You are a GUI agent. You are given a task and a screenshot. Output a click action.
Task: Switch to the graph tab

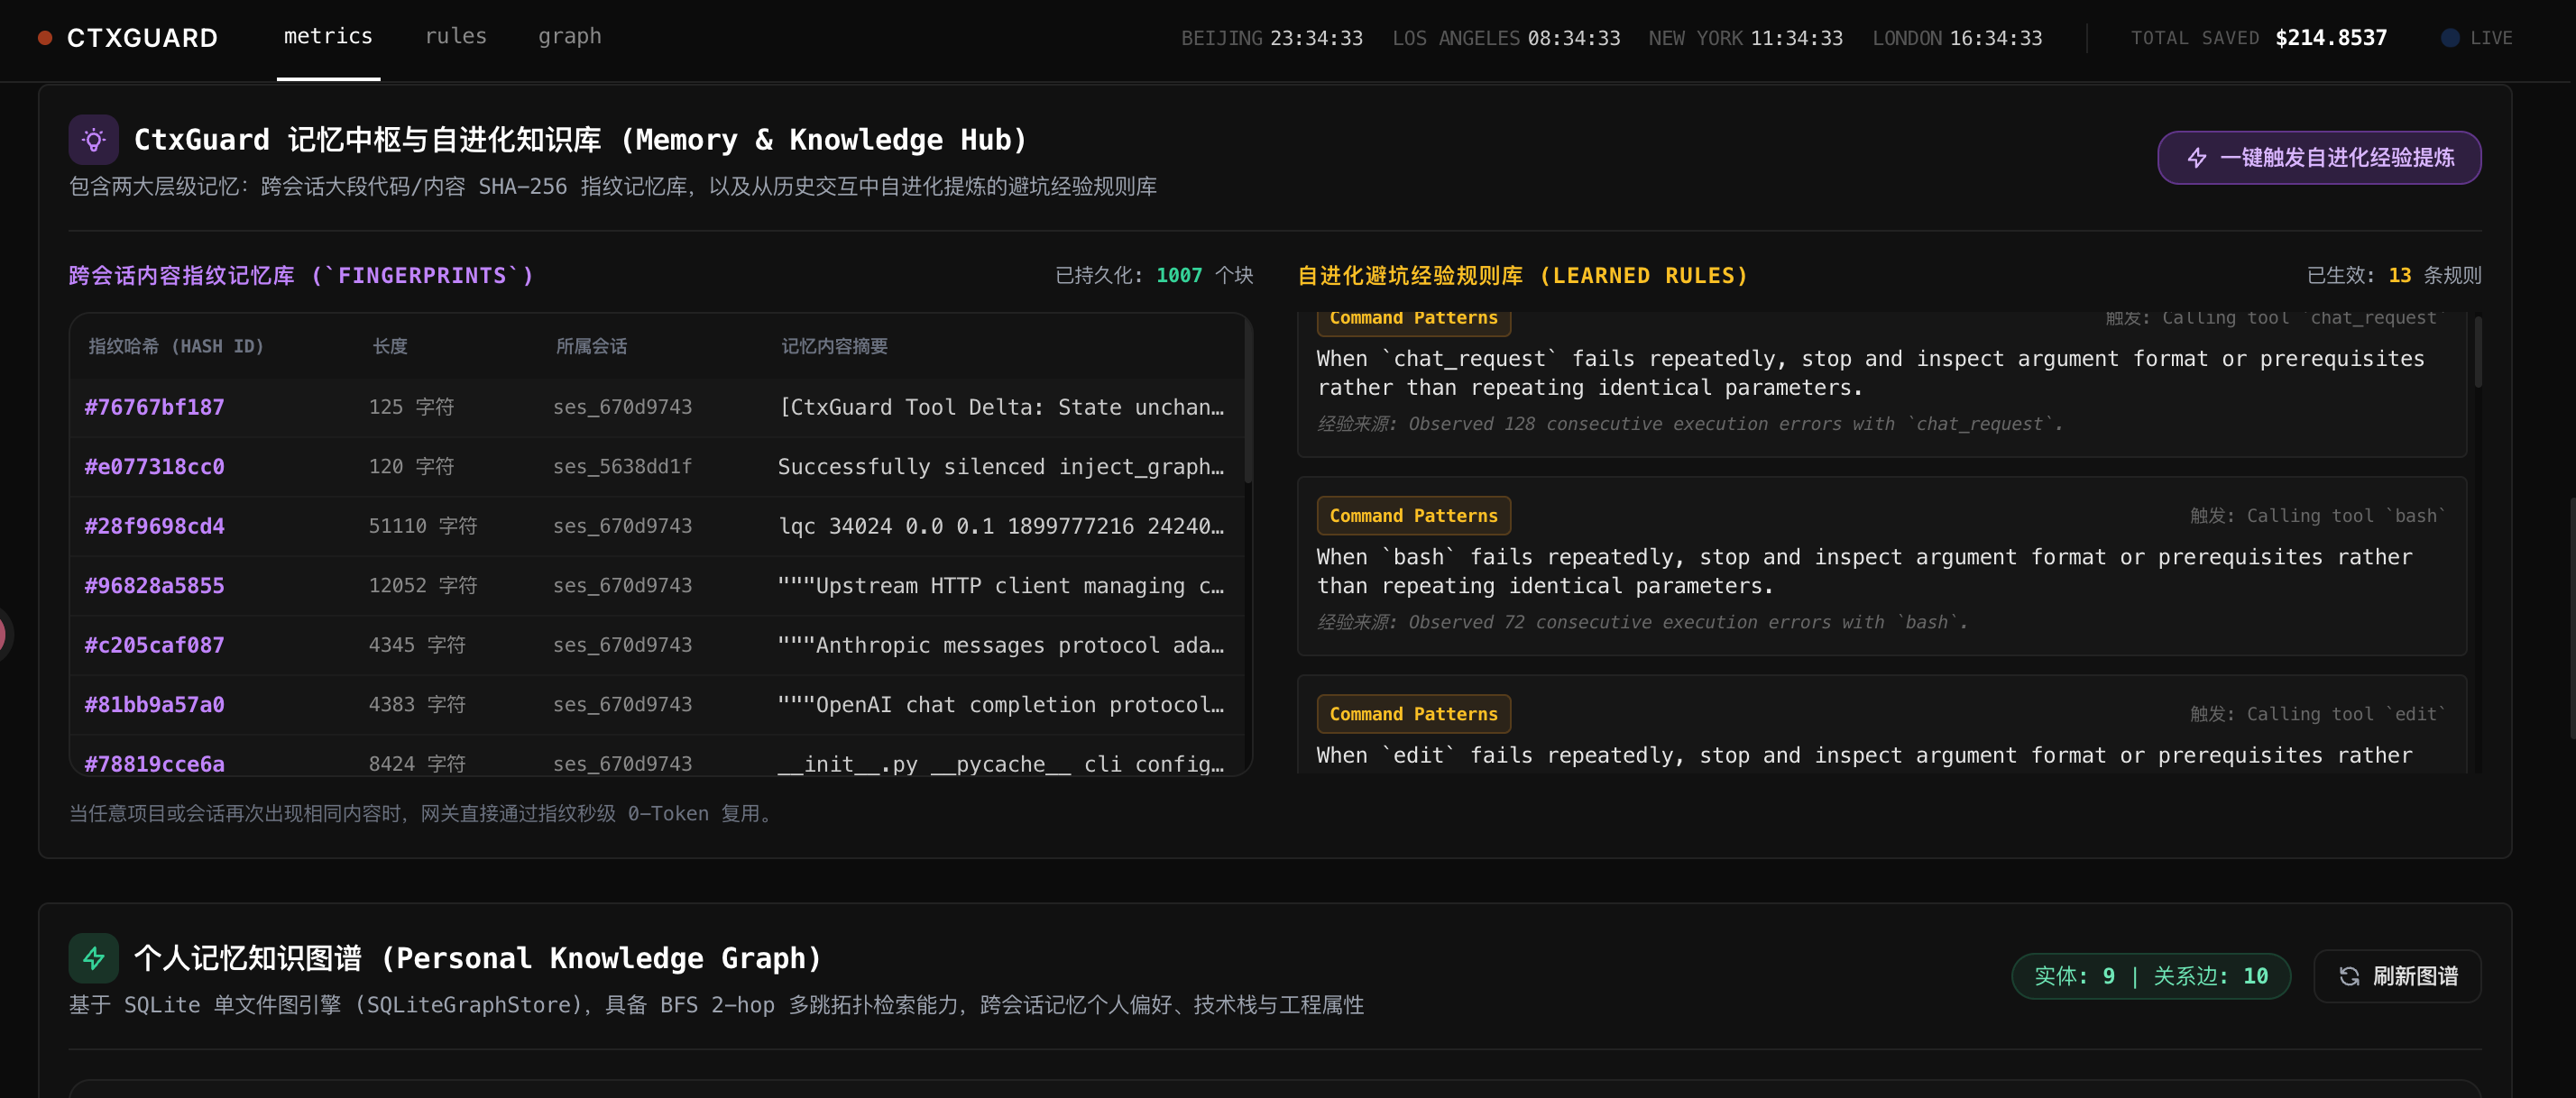tap(570, 37)
